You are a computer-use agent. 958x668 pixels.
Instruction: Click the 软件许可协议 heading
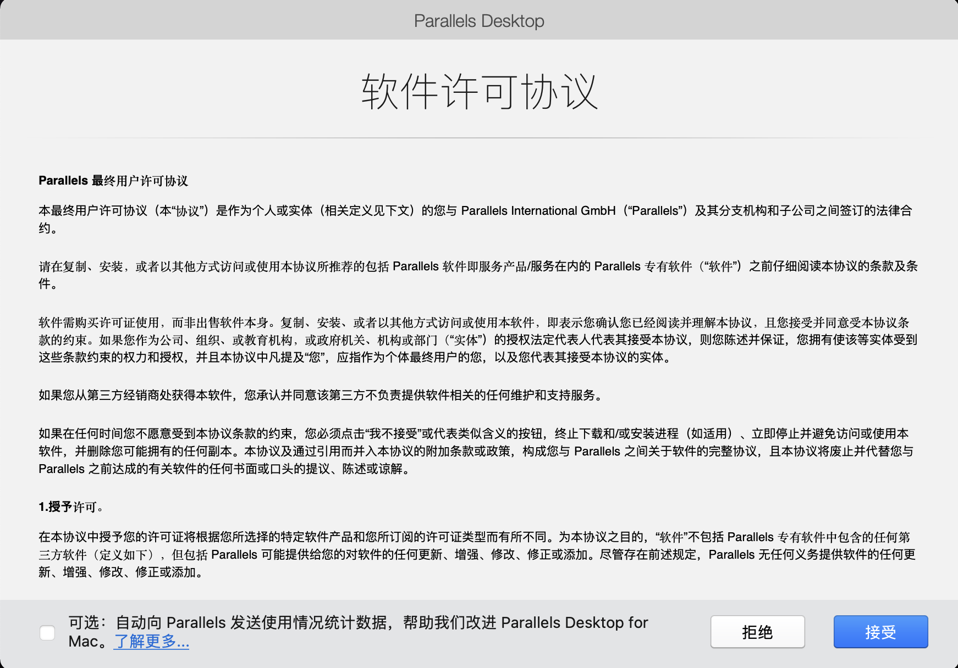coord(478,91)
